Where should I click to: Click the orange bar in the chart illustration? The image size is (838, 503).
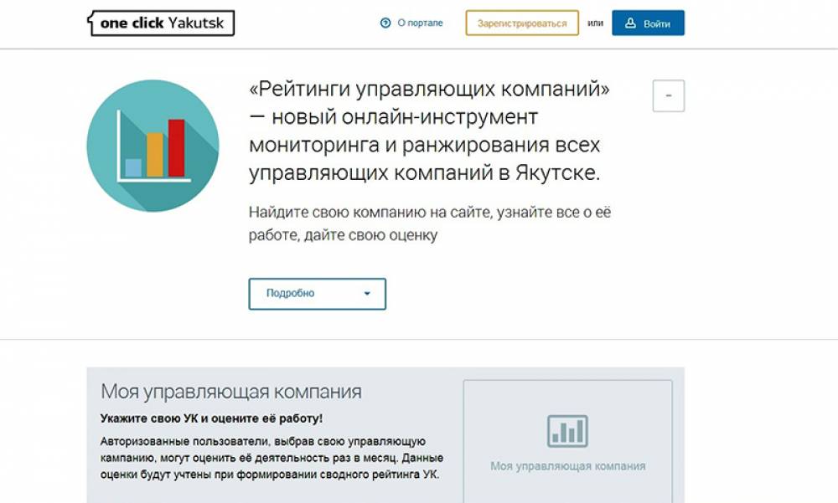point(155,154)
